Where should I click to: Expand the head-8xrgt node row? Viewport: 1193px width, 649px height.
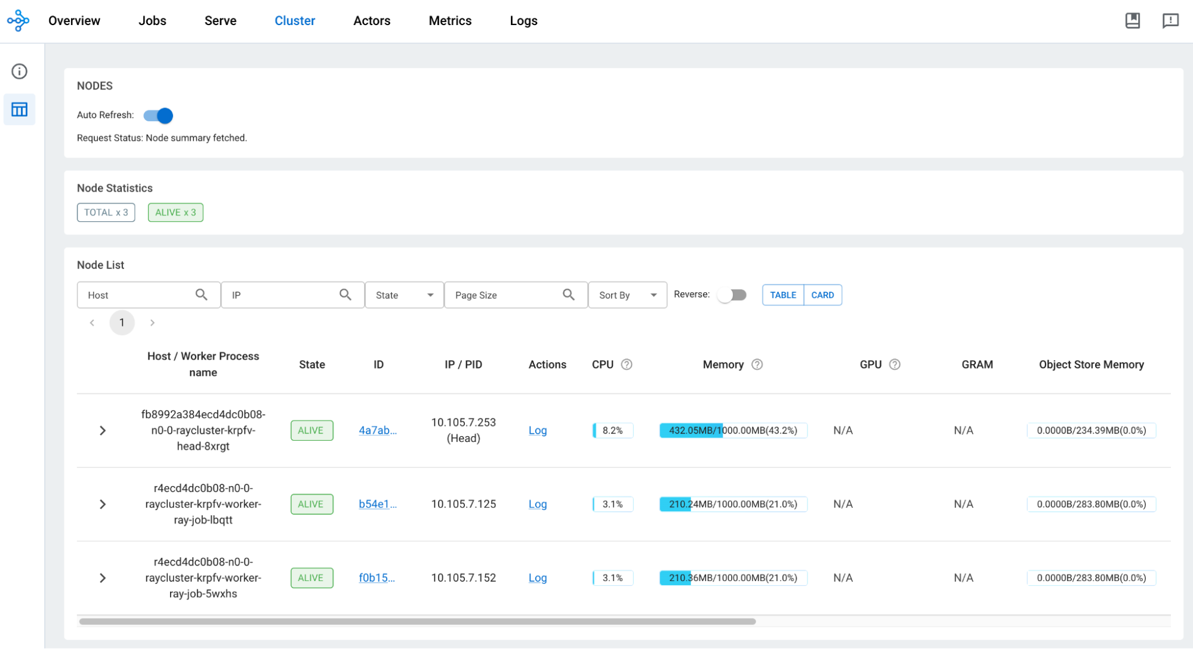[103, 431]
